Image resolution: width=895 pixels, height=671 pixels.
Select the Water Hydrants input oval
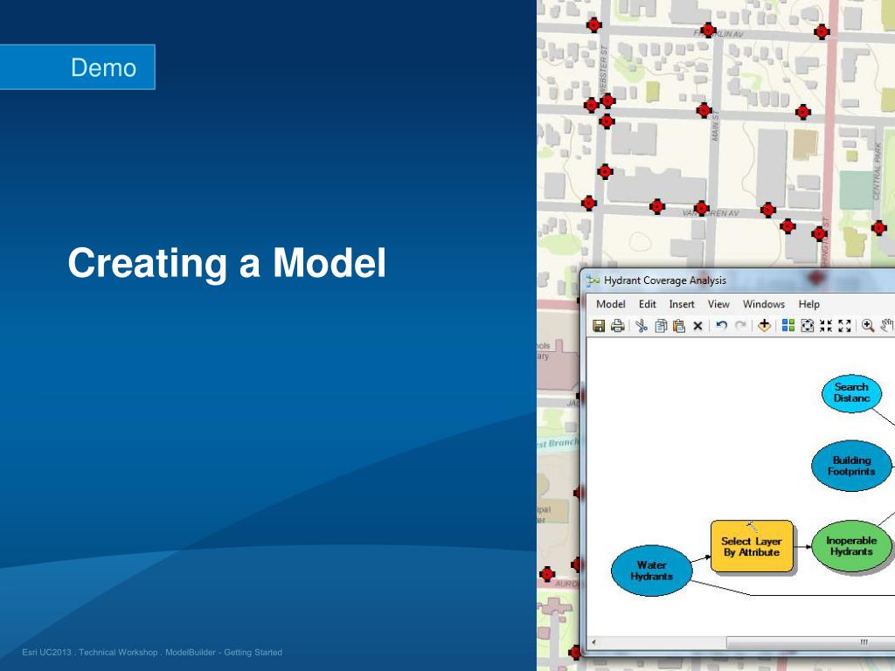pos(651,571)
